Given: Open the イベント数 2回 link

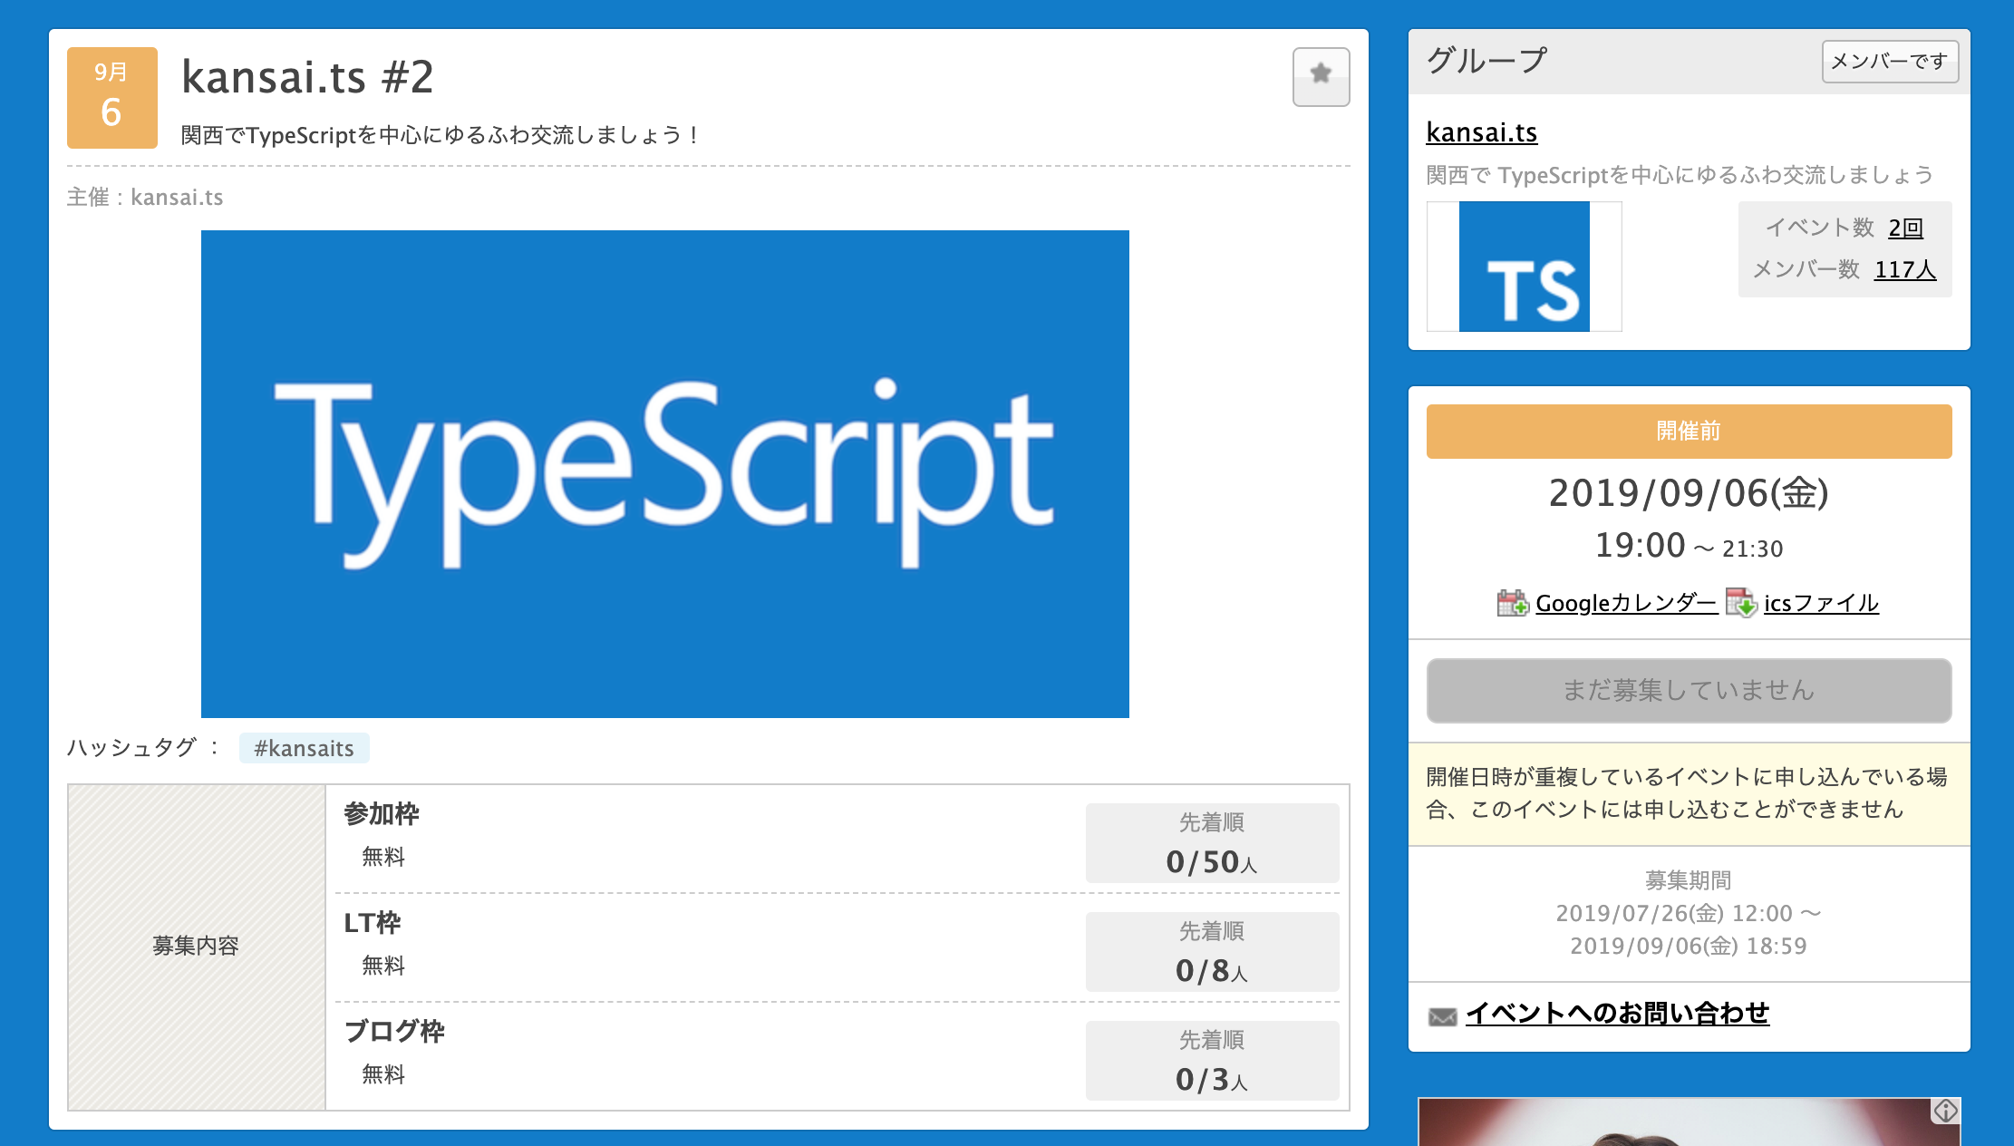Looking at the screenshot, I should coord(1905,228).
